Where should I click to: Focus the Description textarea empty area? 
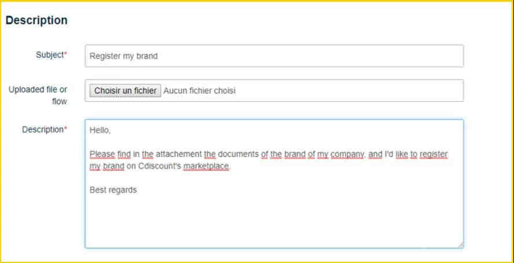(274, 220)
